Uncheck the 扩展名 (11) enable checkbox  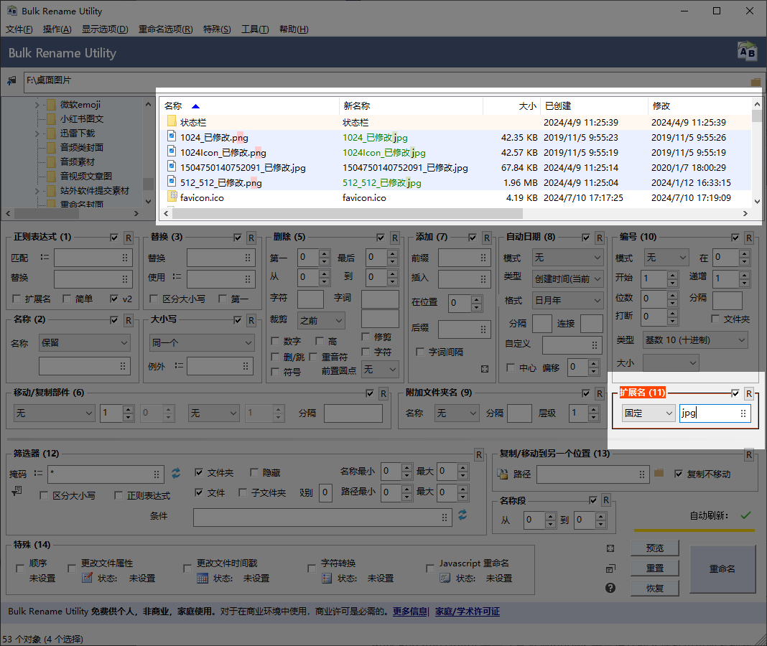click(x=735, y=393)
